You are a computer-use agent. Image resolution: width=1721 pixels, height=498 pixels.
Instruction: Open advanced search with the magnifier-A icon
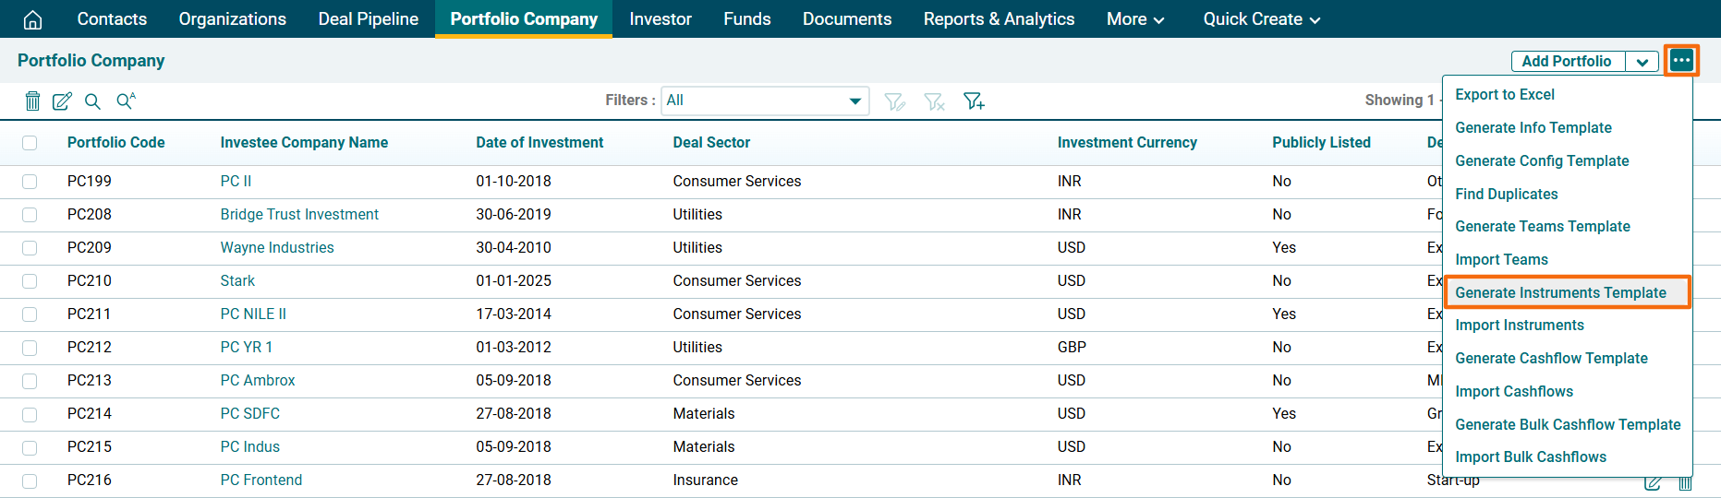126,101
